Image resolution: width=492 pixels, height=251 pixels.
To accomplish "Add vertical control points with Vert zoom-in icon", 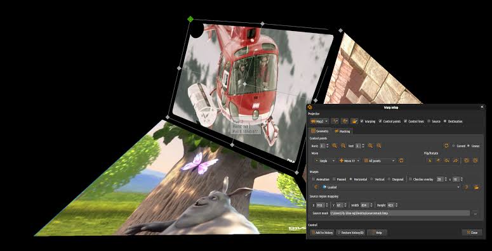I will point(371,146).
